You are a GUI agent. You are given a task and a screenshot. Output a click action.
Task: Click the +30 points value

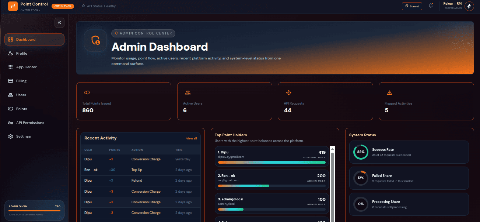112,170
